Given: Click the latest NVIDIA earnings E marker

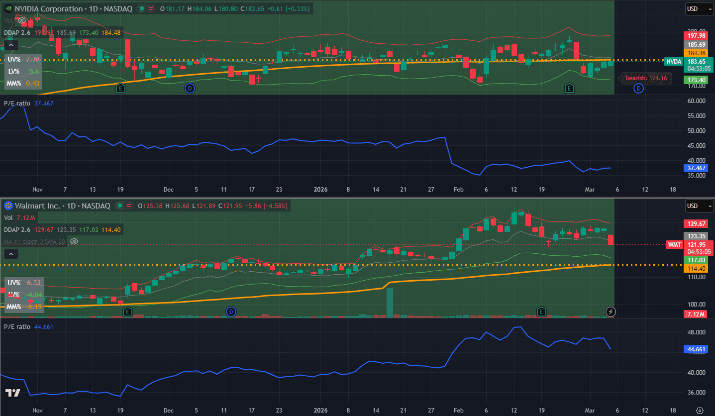Looking at the screenshot, I should (x=569, y=89).
